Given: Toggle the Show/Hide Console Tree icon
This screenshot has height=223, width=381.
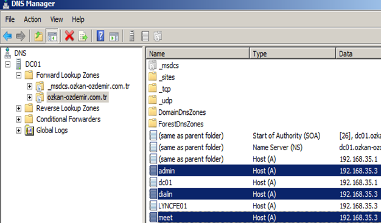Looking at the screenshot, I should point(52,36).
